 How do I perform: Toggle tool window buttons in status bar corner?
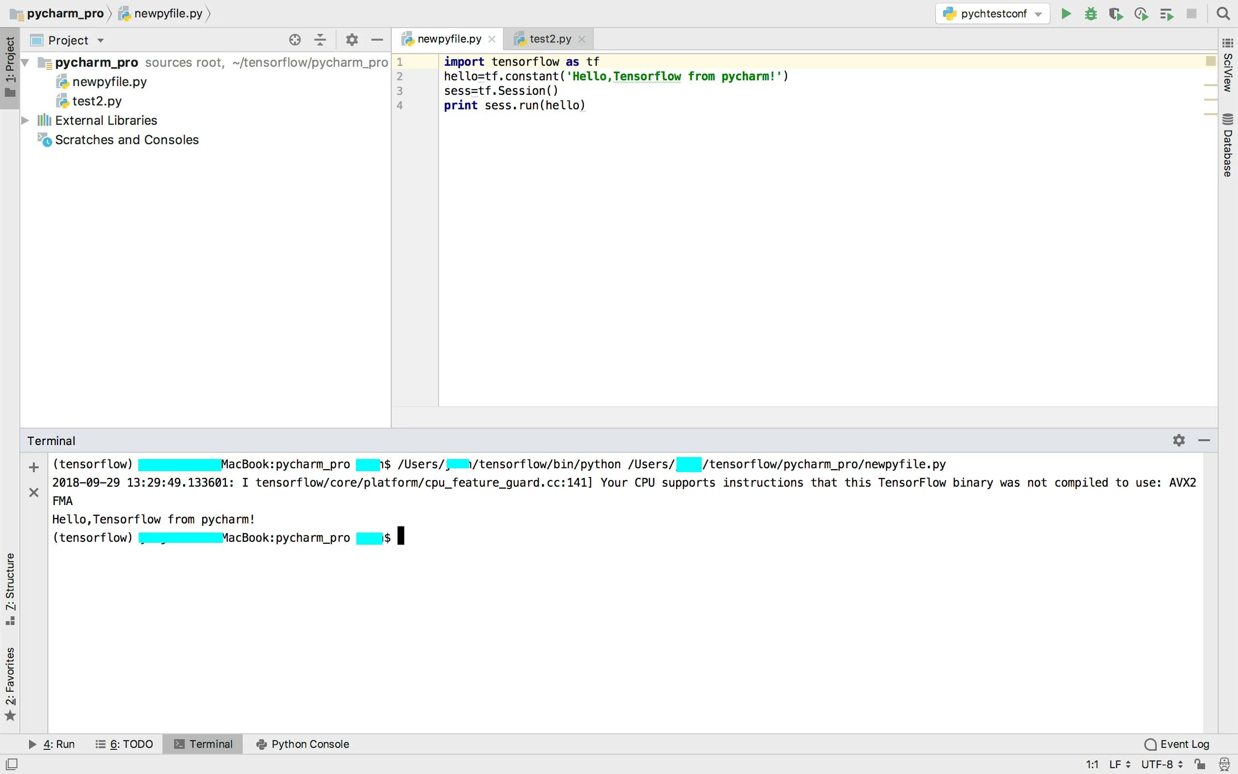tap(11, 764)
